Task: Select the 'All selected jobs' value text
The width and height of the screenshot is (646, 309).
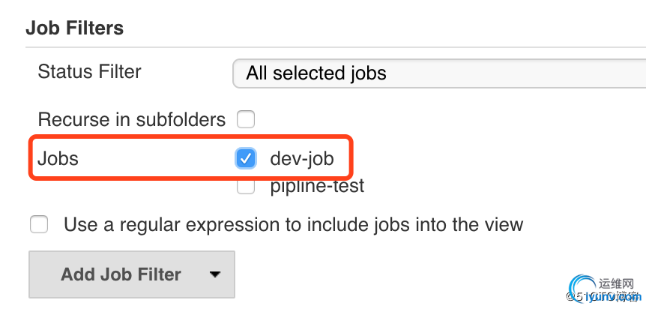Action: pyautogui.click(x=316, y=73)
